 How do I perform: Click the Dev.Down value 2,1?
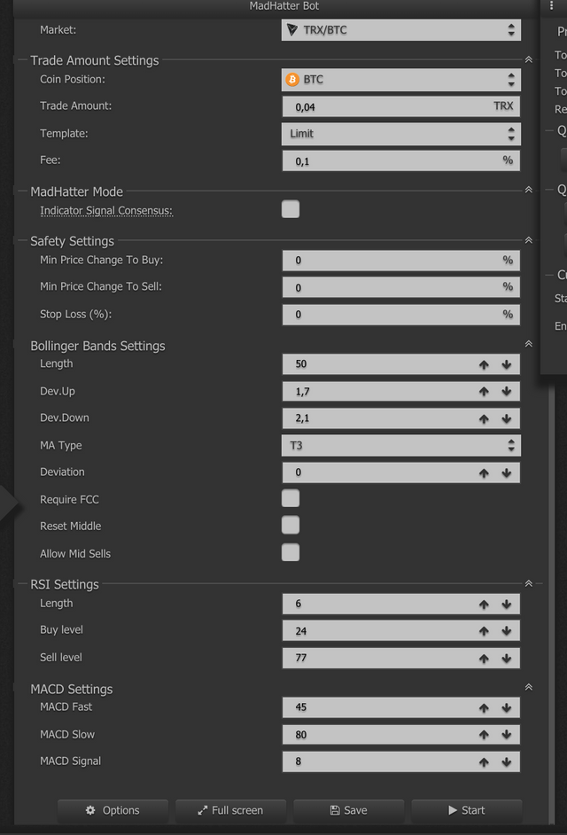coord(302,418)
